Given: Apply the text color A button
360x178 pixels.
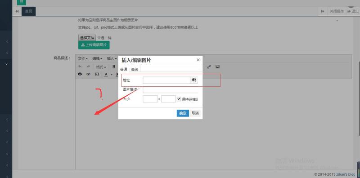Looking at the screenshot, I should [106, 74].
